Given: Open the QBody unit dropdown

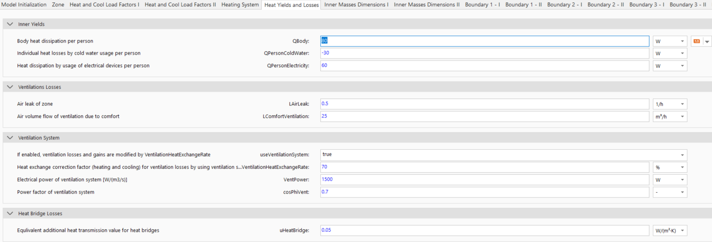Looking at the screenshot, I should [670, 41].
